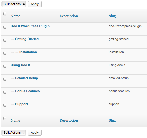Sort by Description in header row
The height and width of the screenshot is (138, 147).
point(69,16)
